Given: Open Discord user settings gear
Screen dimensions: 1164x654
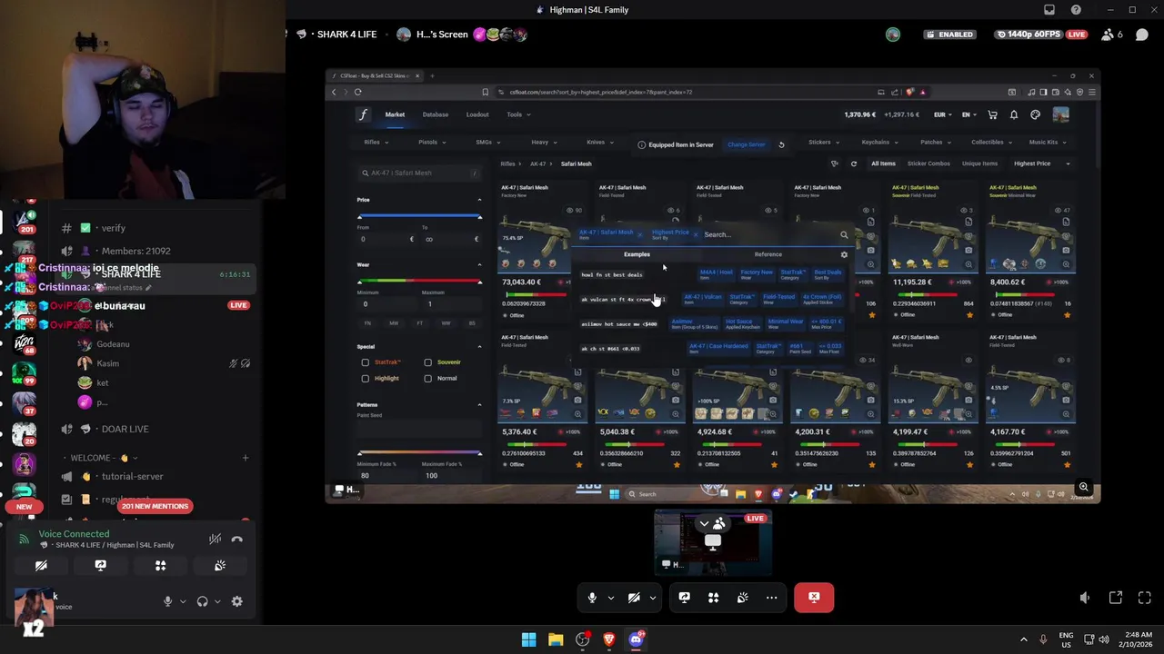Looking at the screenshot, I should pos(236,601).
